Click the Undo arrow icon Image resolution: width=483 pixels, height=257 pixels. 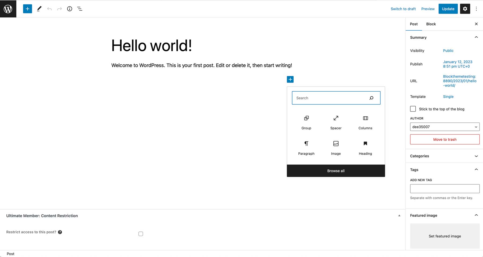coord(49,9)
